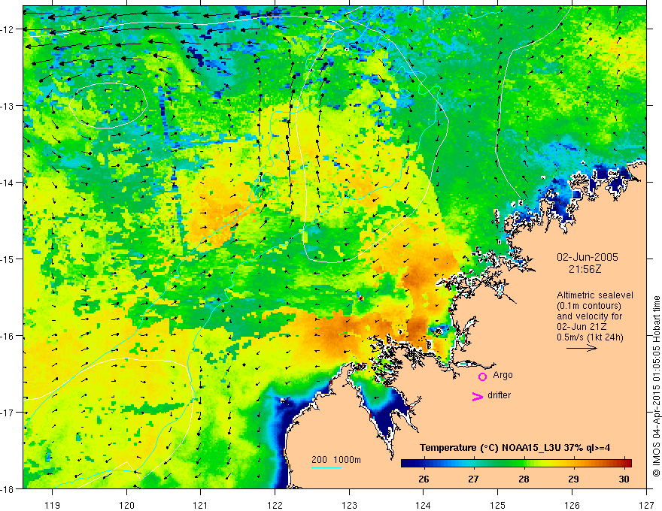Click the '121' longitude axis label
Viewport: 662px width, 511px height.
point(201,505)
